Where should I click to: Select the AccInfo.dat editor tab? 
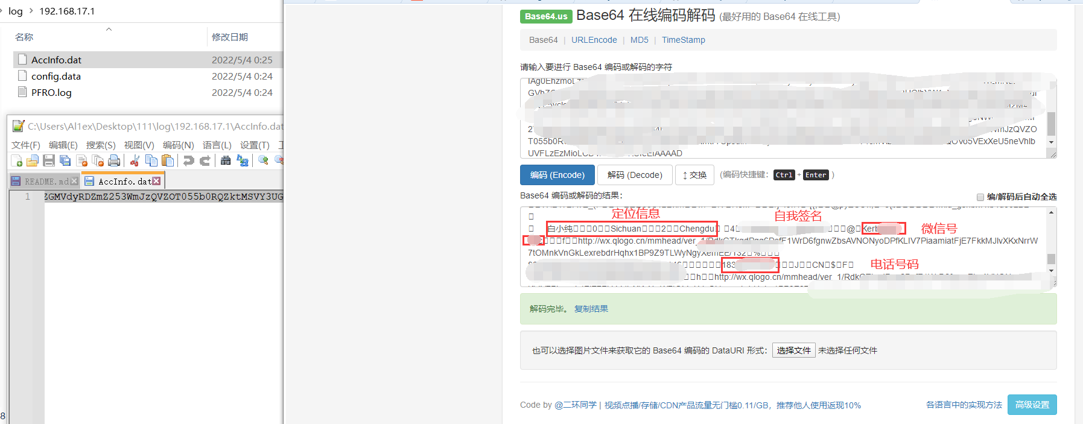click(x=124, y=181)
